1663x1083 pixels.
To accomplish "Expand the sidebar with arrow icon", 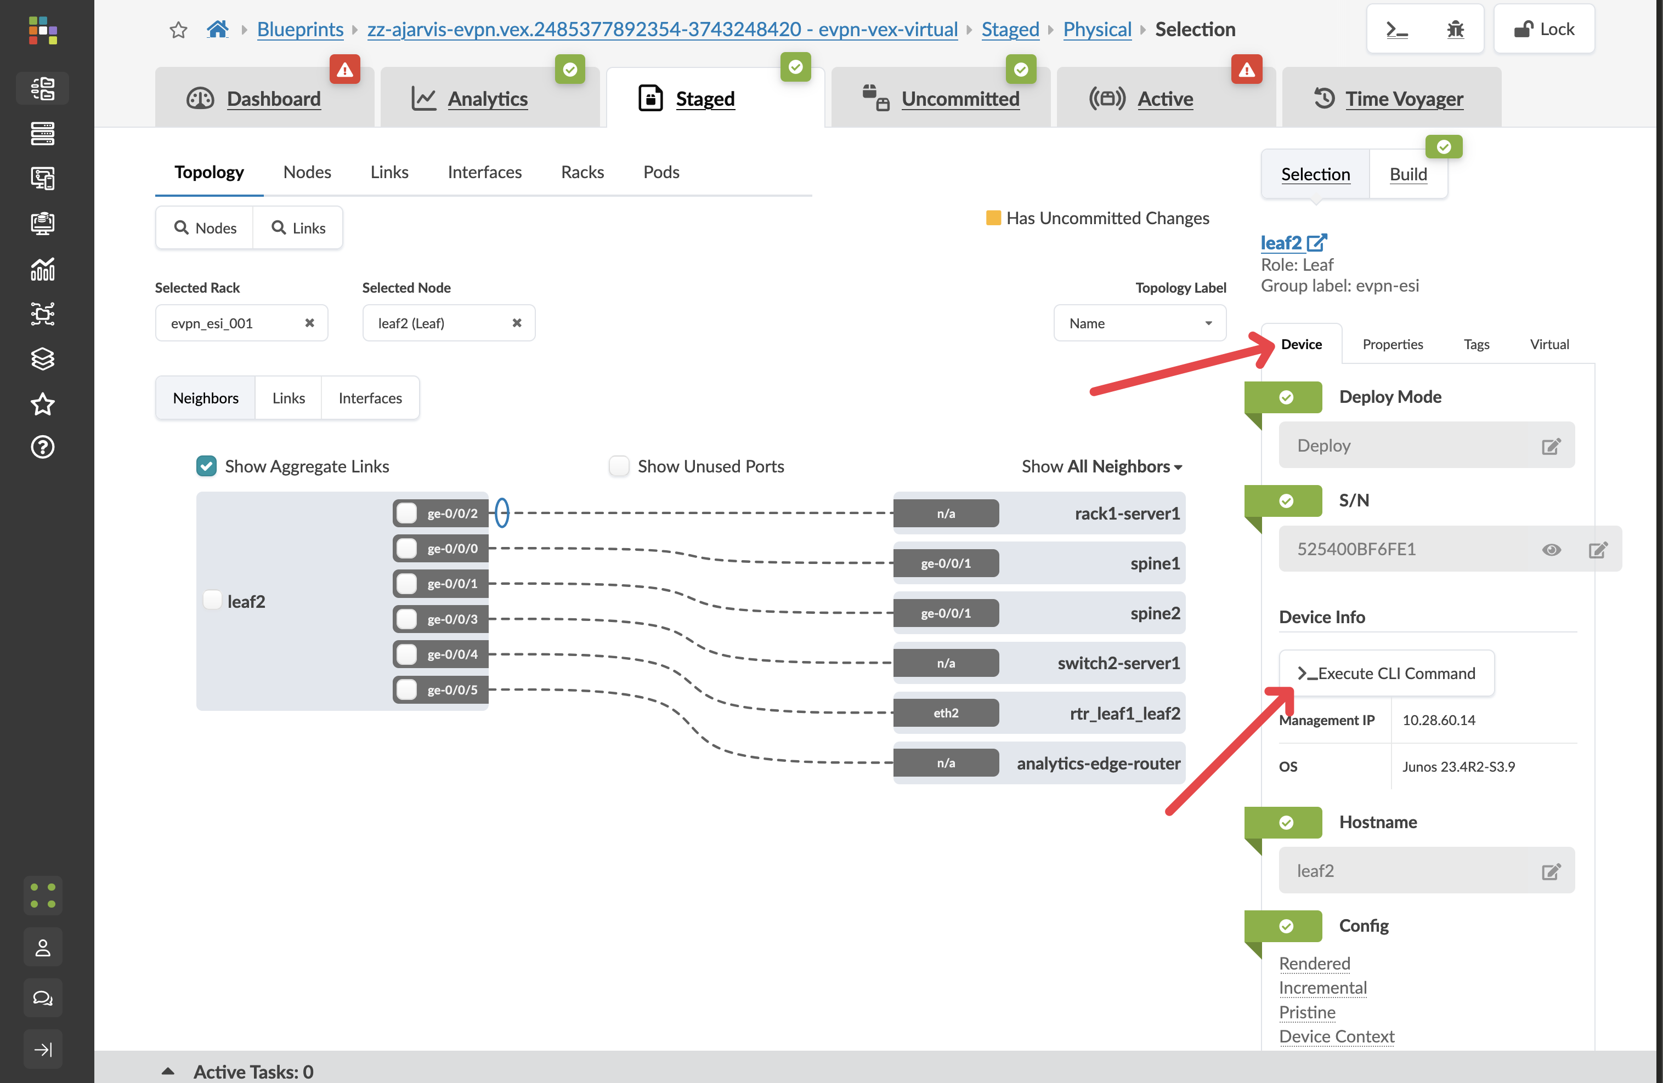I will tap(43, 1049).
